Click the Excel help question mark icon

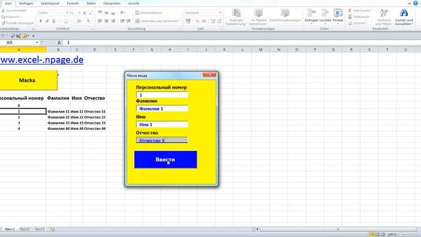pyautogui.click(x=416, y=3)
